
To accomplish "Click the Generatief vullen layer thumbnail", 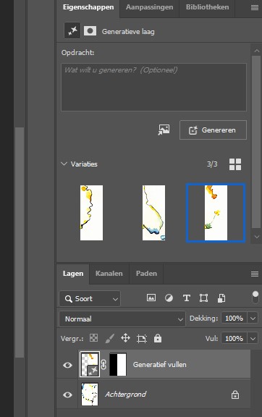I will [90, 364].
